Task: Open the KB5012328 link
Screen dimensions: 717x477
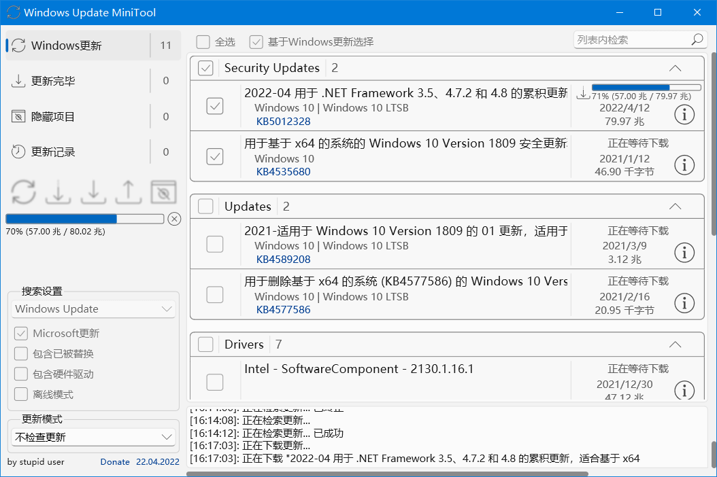Action: pos(283,122)
